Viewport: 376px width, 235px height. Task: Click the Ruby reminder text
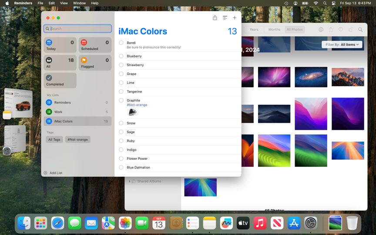click(x=131, y=141)
